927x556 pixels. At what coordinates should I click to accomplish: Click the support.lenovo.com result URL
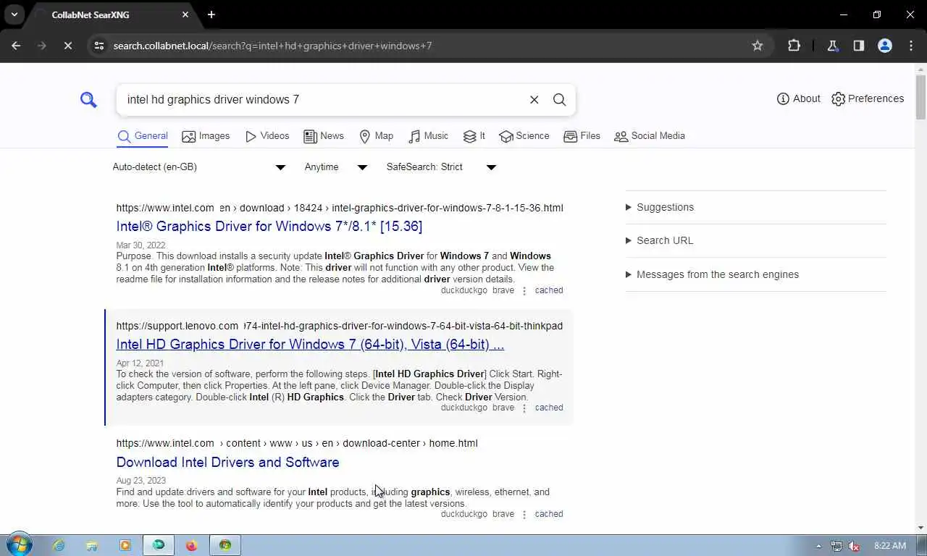pyautogui.click(x=339, y=326)
